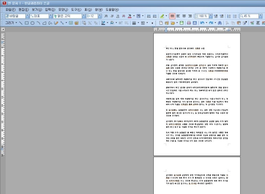Select the ellipse drawing tool
The height and width of the screenshot is (194, 265).
tap(32, 23)
